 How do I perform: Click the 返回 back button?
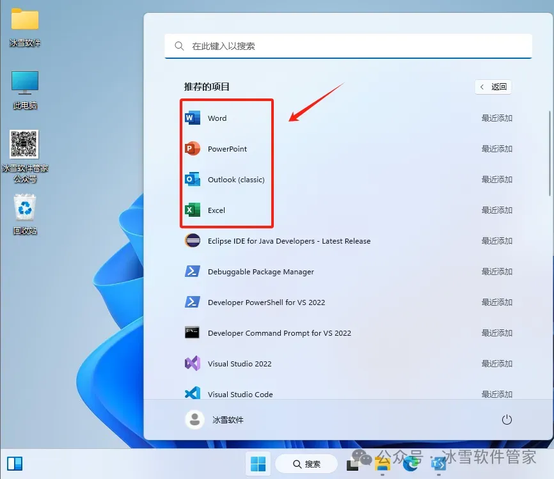493,87
